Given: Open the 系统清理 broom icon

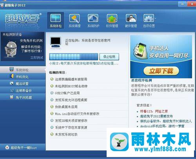Looking at the screenshot, I should 74,18.
